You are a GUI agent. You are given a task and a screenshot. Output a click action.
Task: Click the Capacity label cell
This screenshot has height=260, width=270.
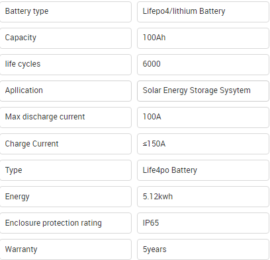click(x=66, y=38)
